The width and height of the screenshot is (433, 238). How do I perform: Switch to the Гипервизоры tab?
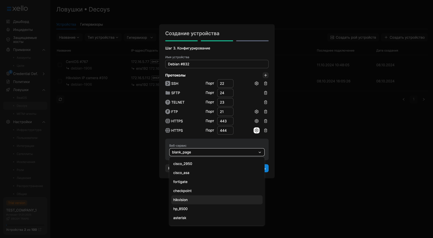point(91,25)
